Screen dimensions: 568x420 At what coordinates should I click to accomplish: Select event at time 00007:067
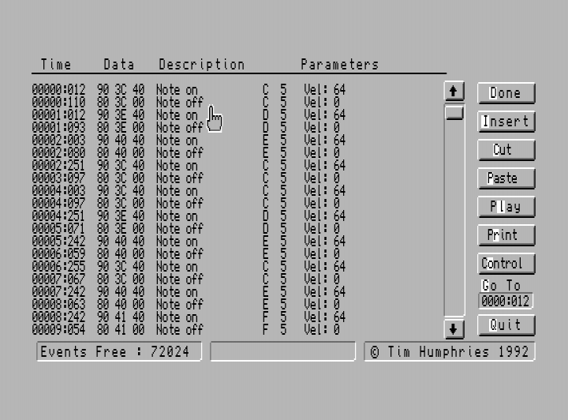[x=189, y=279]
